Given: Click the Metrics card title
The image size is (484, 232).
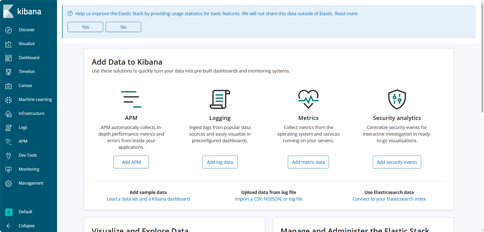Looking at the screenshot, I should click(x=308, y=118).
